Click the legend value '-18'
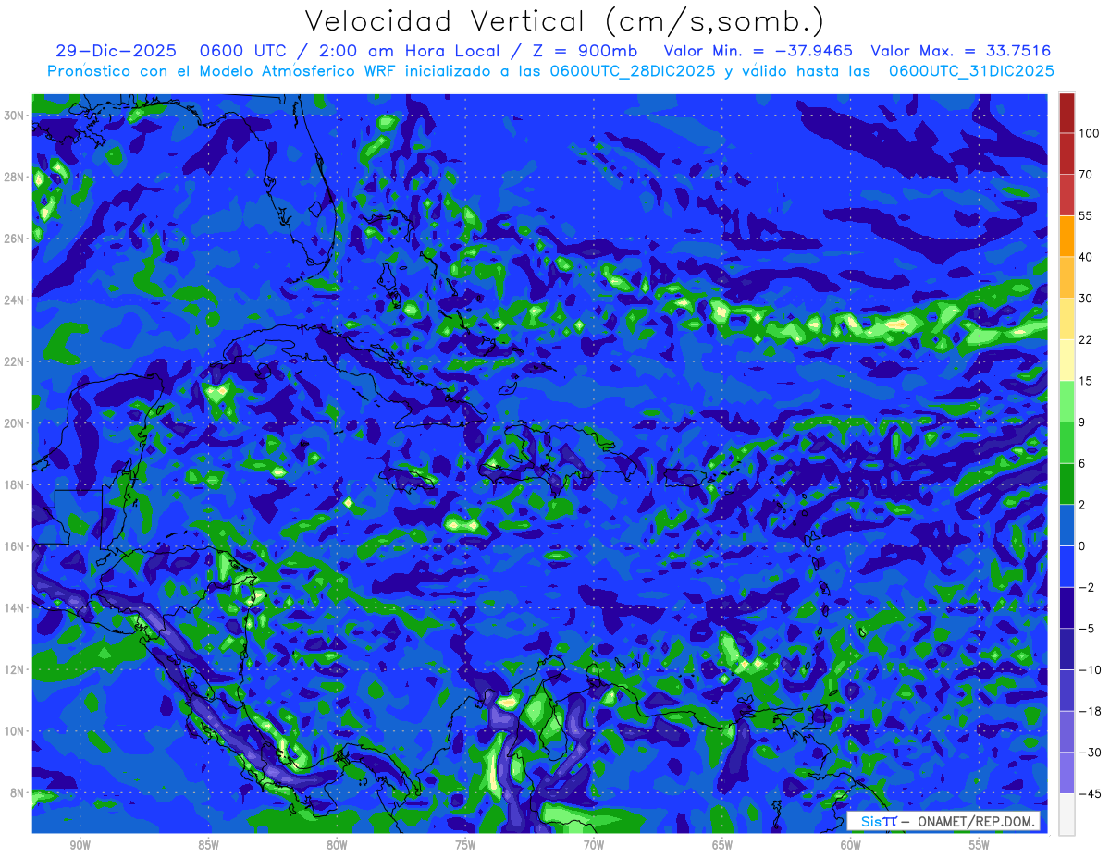The image size is (1110, 857). point(1089,711)
